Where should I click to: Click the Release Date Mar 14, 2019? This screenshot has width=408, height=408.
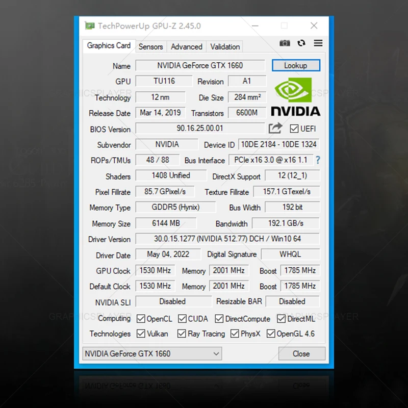click(x=160, y=113)
